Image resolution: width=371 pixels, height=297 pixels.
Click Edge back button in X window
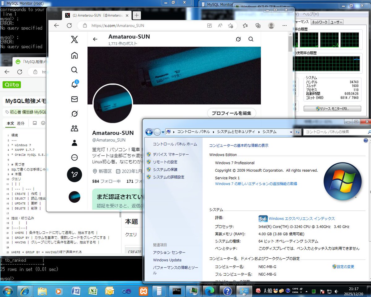tap(56, 26)
